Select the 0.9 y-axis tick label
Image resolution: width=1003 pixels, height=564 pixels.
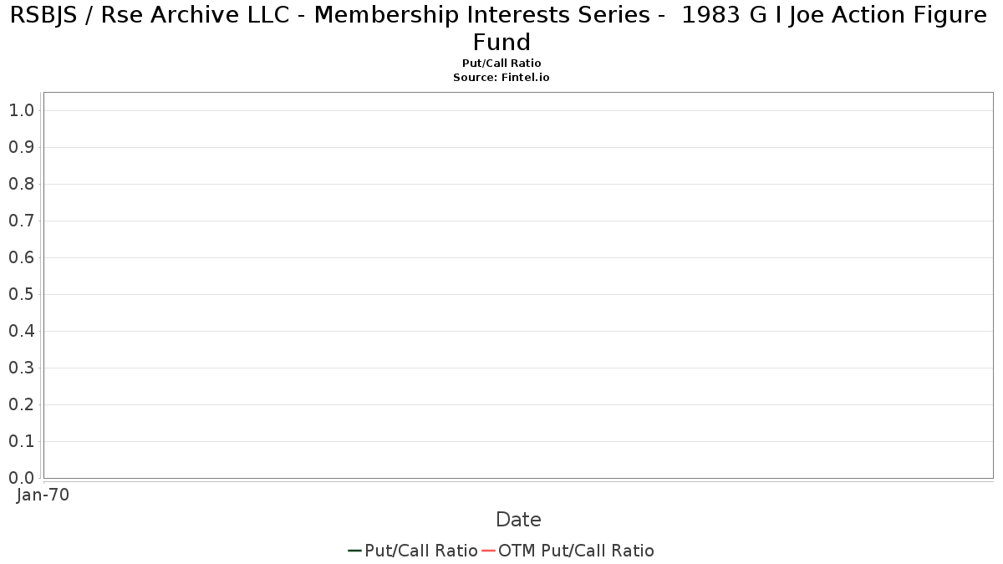point(21,147)
